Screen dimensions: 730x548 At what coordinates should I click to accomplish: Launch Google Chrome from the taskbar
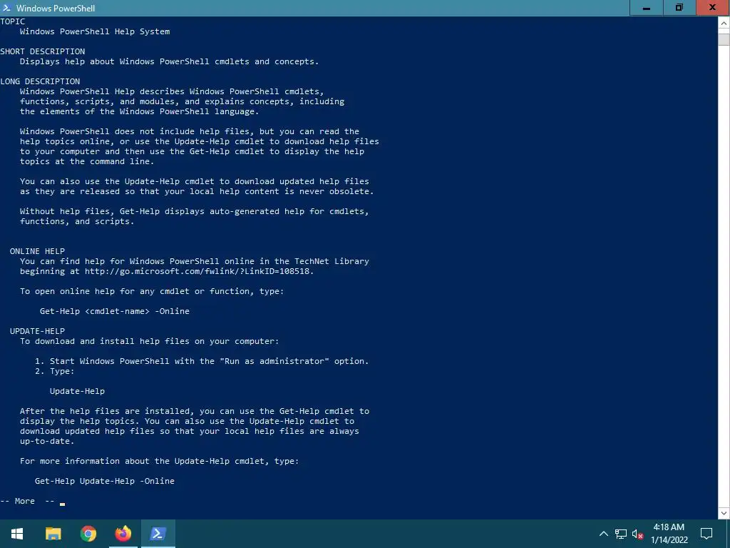88,534
